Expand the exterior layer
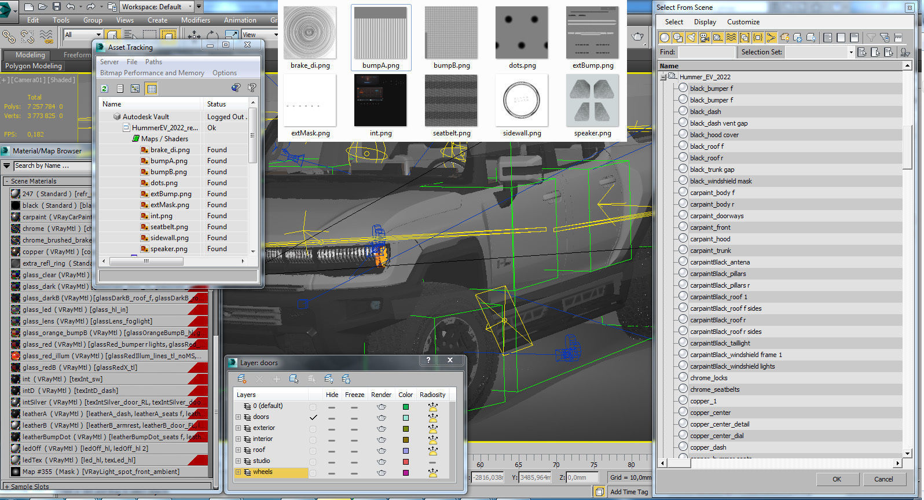924x500 pixels. [238, 428]
